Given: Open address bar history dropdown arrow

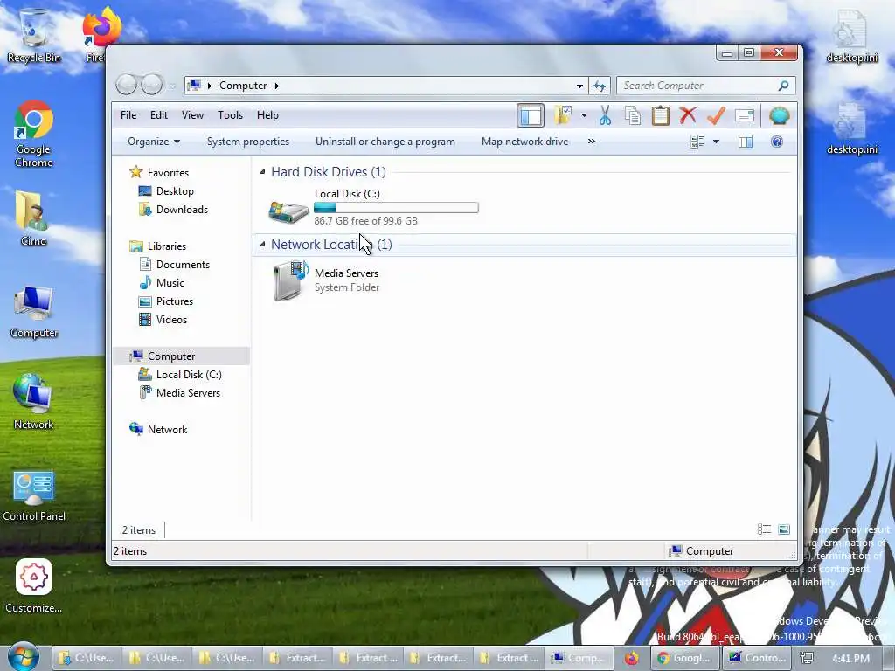Looking at the screenshot, I should [579, 86].
